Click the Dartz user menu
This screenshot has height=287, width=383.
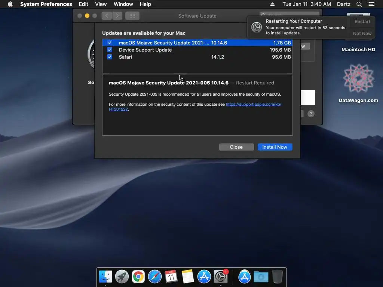(x=343, y=4)
